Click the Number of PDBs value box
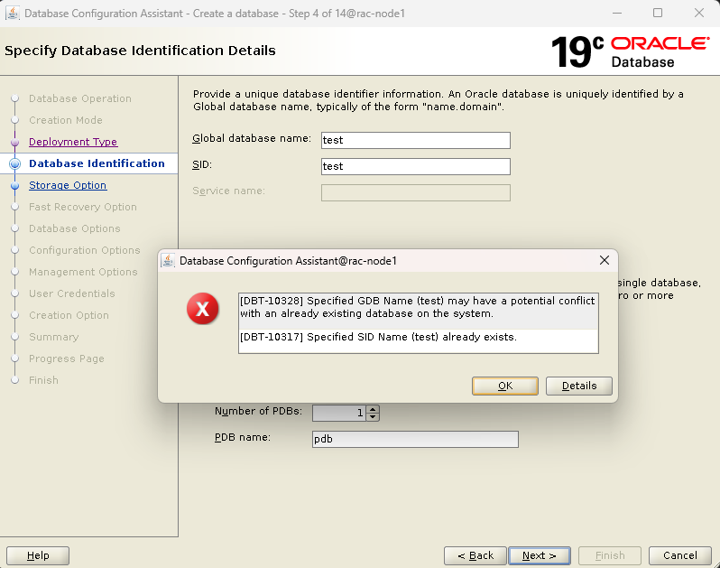The height and width of the screenshot is (568, 720). pos(339,414)
